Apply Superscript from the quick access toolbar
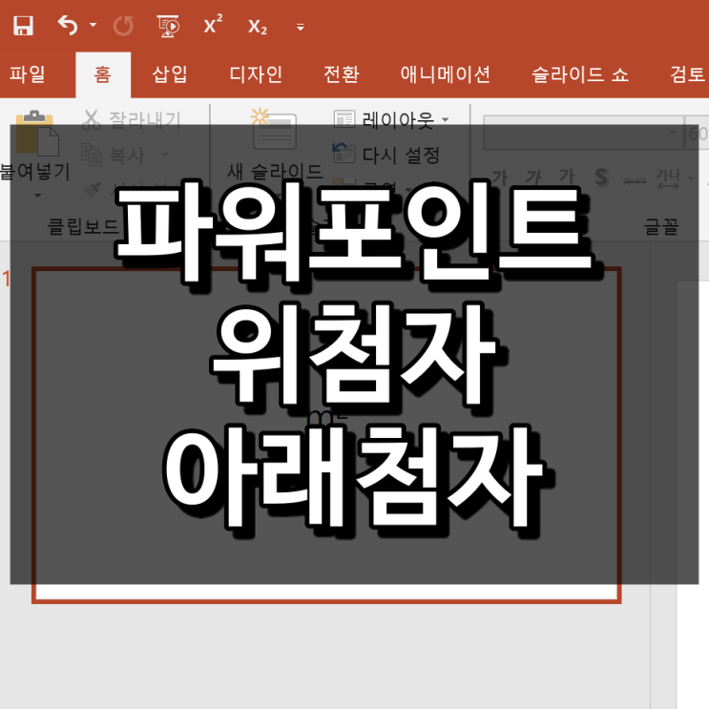Viewport: 709px width, 709px height. 213,25
